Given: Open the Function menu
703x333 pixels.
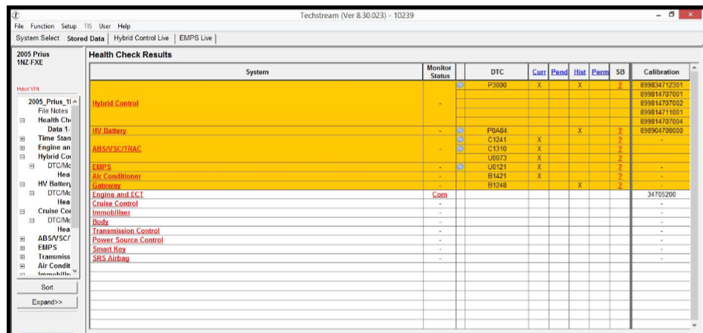Looking at the screenshot, I should [42, 27].
